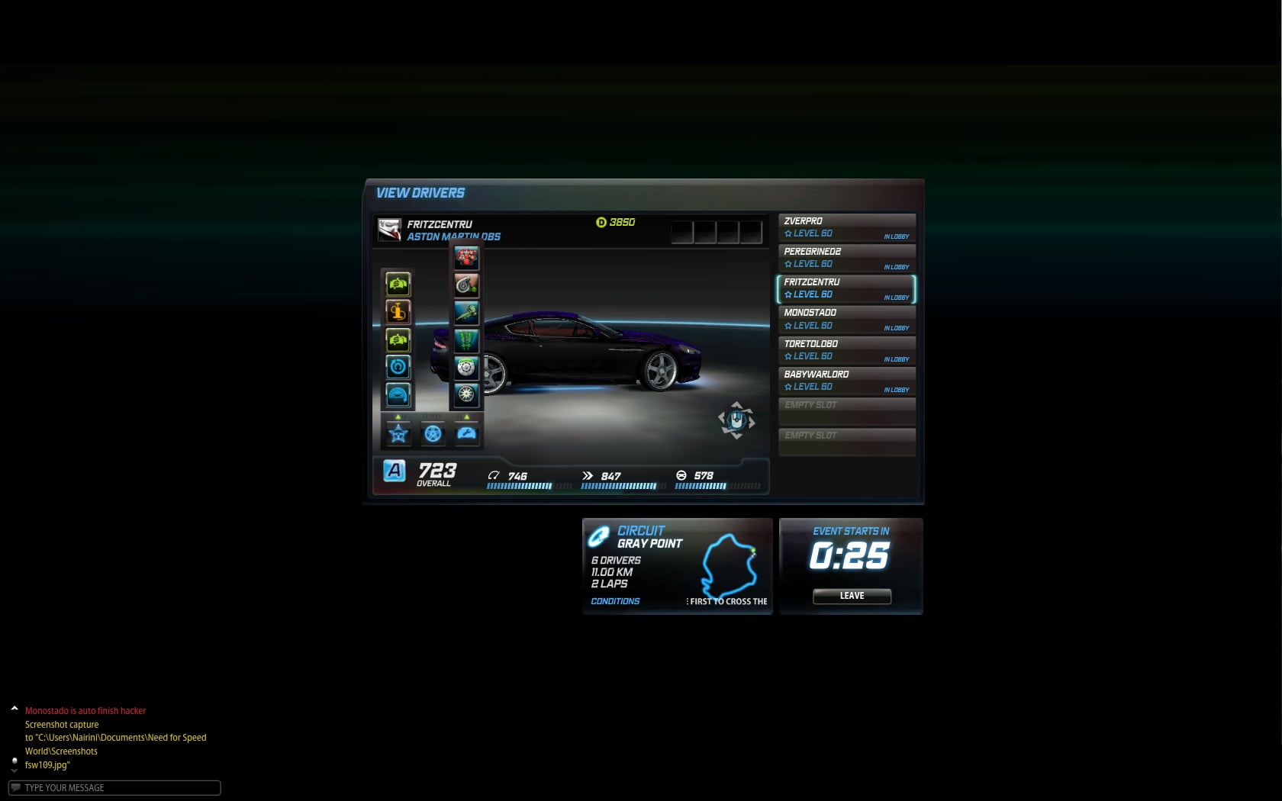Click the ASTON MARTIN DBS car name
The height and width of the screenshot is (801, 1282).
pyautogui.click(x=453, y=236)
